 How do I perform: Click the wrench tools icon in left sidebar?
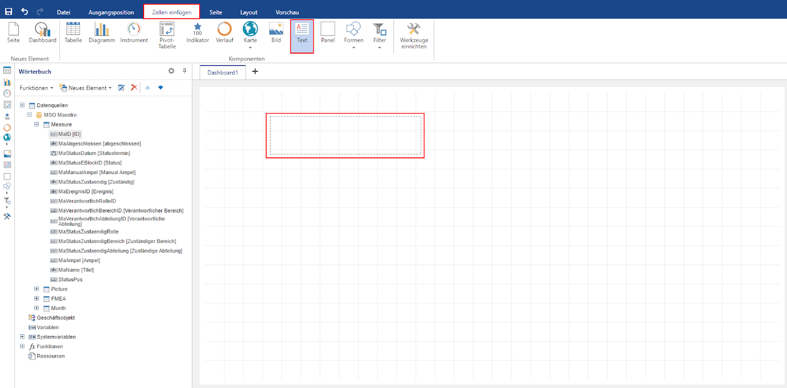point(7,216)
